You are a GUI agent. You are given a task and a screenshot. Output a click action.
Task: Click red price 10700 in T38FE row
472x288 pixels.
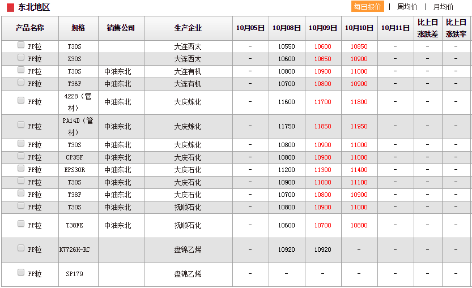click(x=323, y=225)
